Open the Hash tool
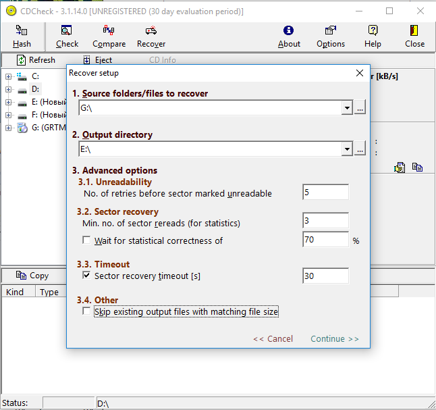The image size is (436, 410). 22,36
